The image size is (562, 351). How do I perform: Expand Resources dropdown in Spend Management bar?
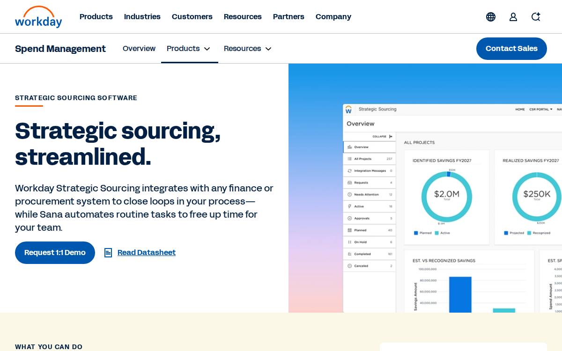pyautogui.click(x=248, y=49)
